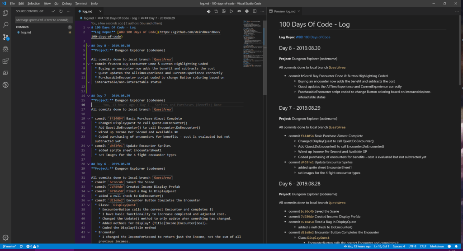Collapse the fold arrow at line 1
Viewport: 463px width, 251px height.
pos(88,28)
